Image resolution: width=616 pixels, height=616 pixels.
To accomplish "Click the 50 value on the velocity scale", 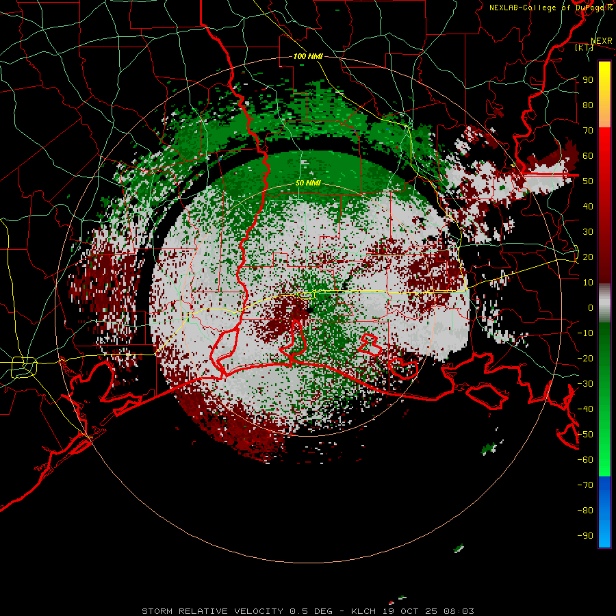I will [588, 181].
